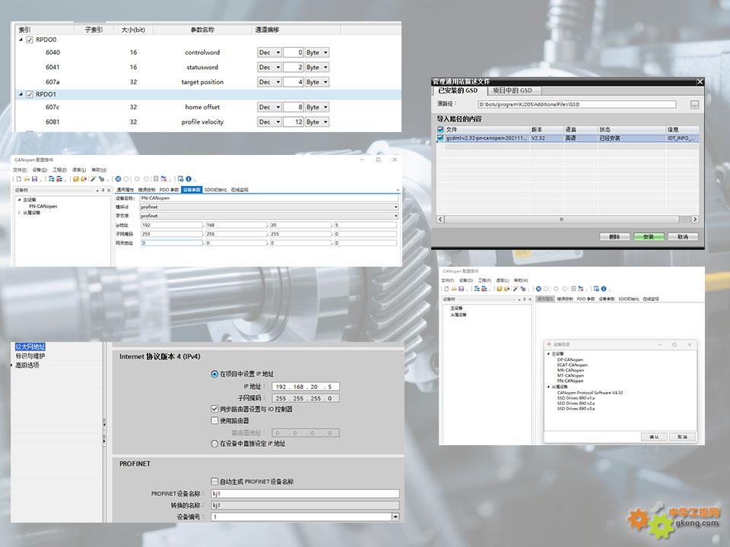730x547 pixels.
Task: Select the 在设备中直接设定 IP 地址 radio button
Action: pos(214,444)
